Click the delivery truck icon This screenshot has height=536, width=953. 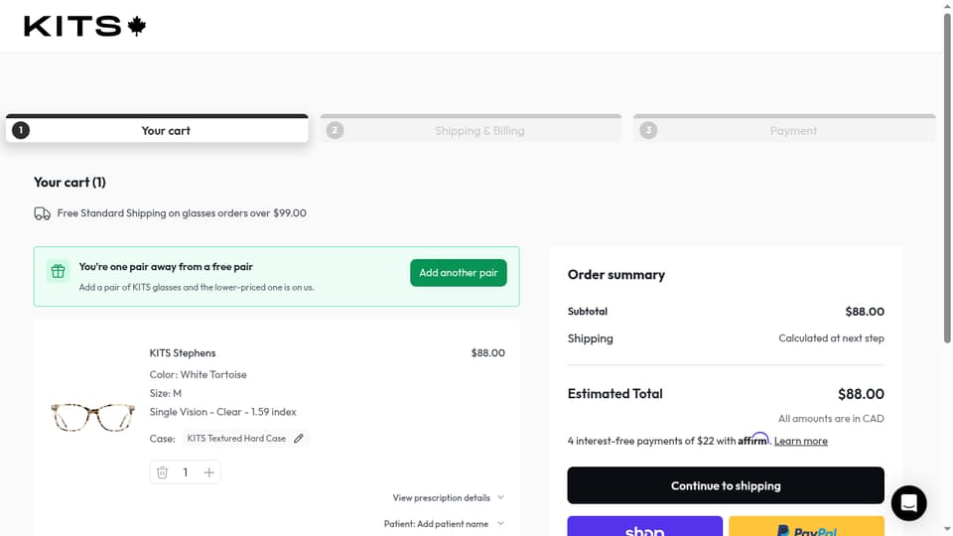(x=42, y=213)
